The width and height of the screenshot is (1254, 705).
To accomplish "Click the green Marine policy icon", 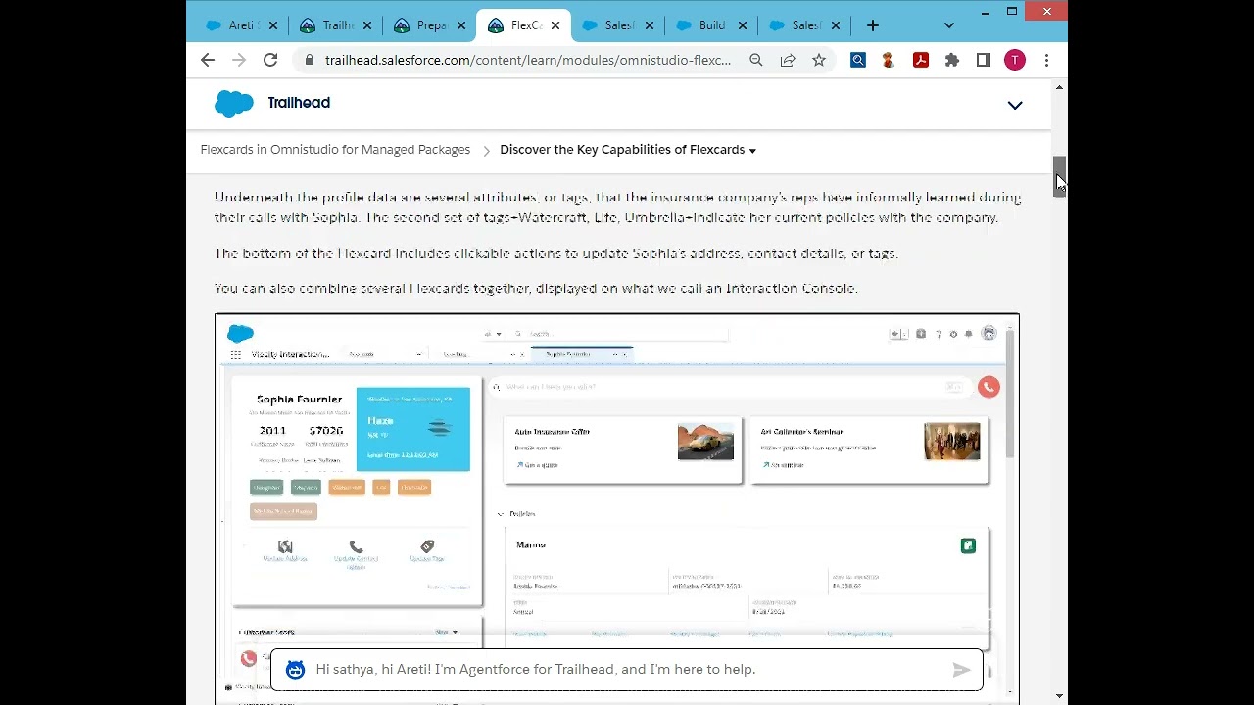I will pos(968,545).
